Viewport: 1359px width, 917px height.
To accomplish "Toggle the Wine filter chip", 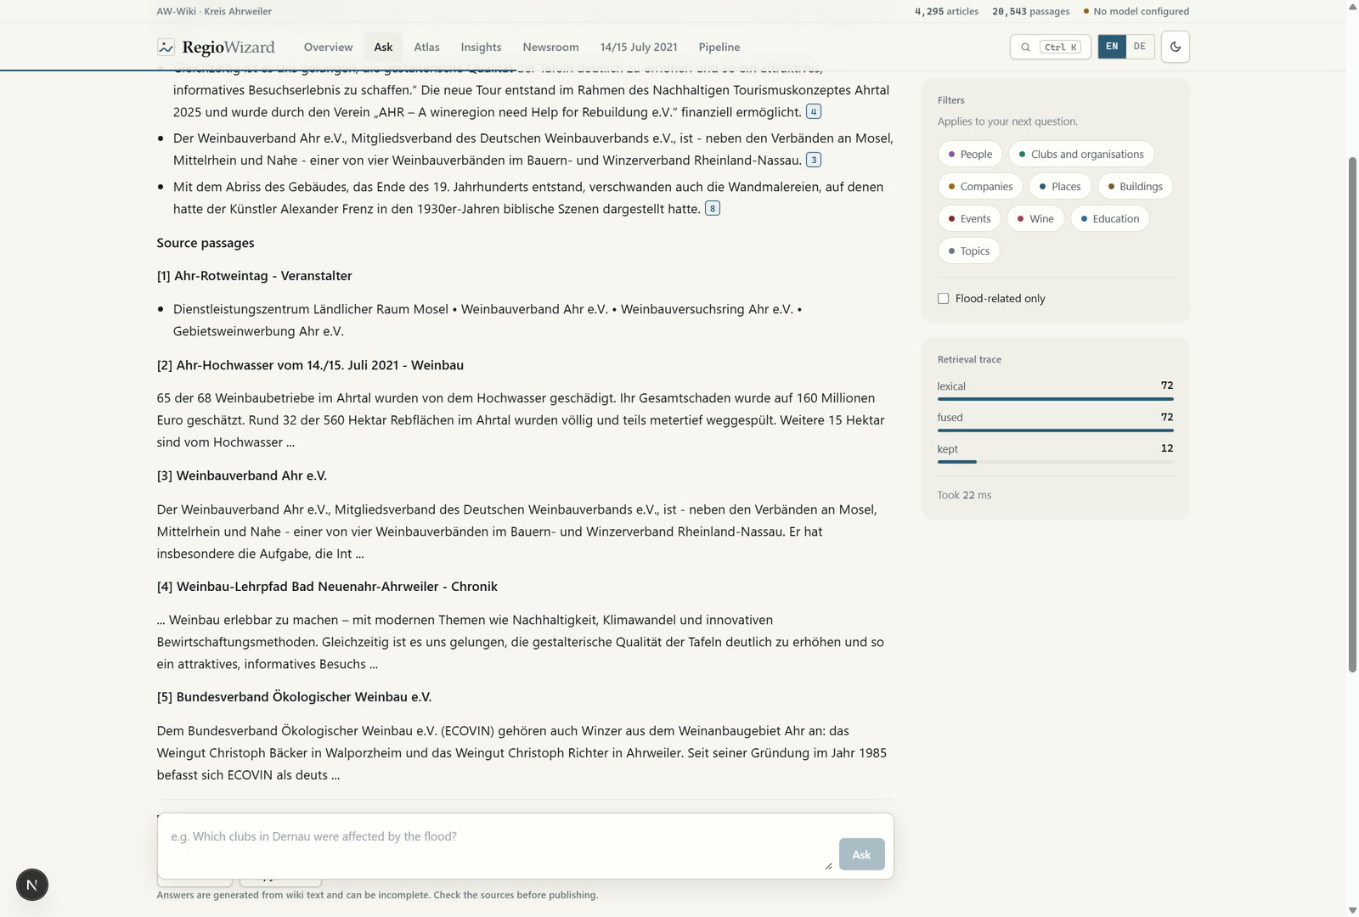I will [x=1035, y=218].
